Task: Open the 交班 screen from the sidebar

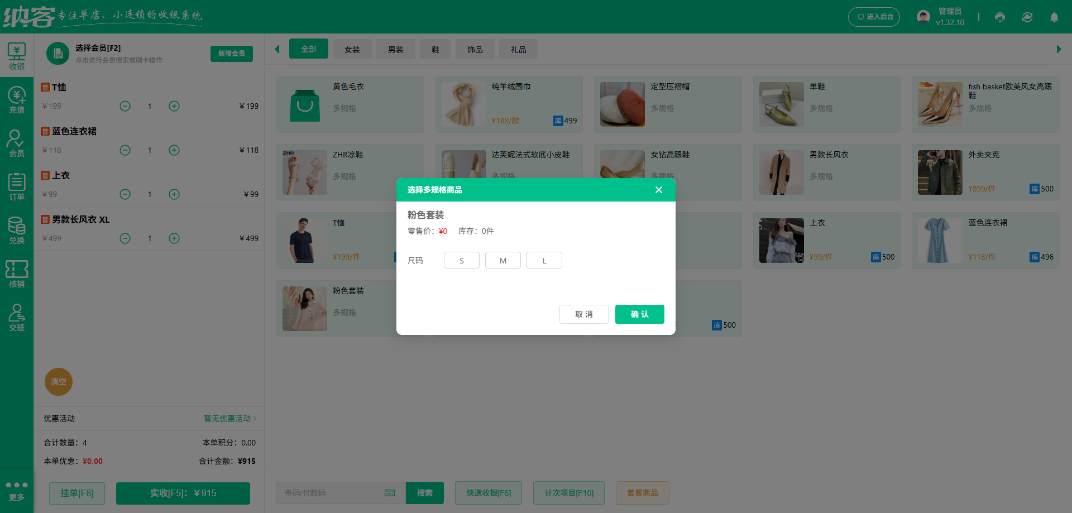Action: pyautogui.click(x=16, y=317)
